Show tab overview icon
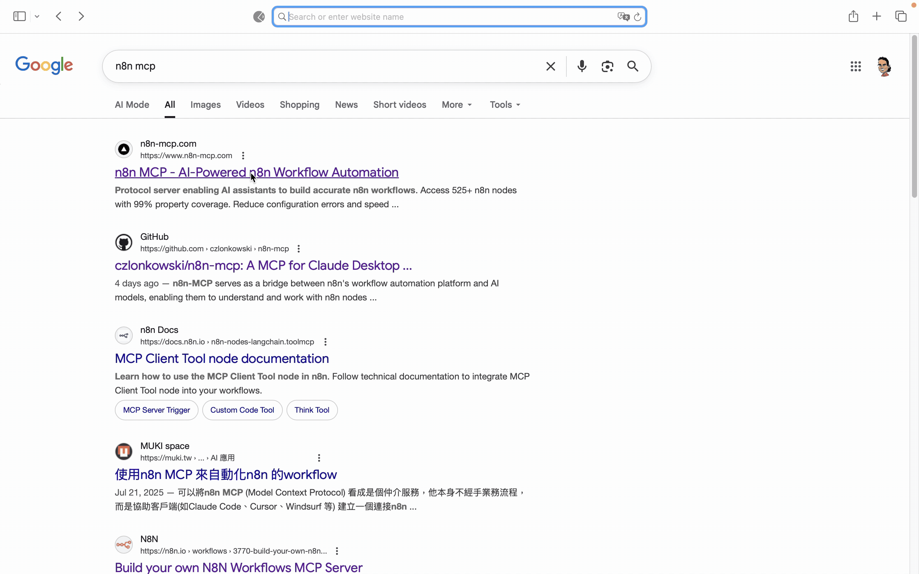The width and height of the screenshot is (919, 574). click(x=901, y=16)
